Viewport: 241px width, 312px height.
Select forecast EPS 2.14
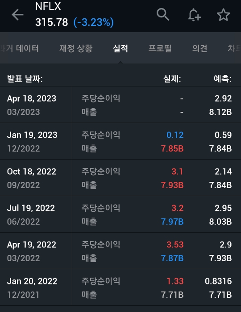[x=223, y=172]
